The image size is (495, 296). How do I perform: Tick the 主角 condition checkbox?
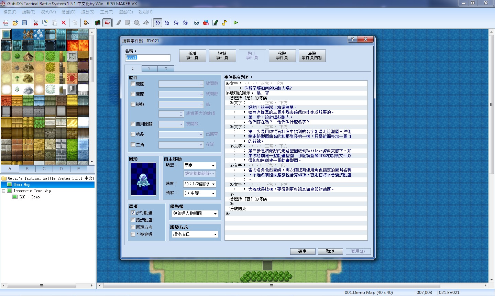point(133,145)
